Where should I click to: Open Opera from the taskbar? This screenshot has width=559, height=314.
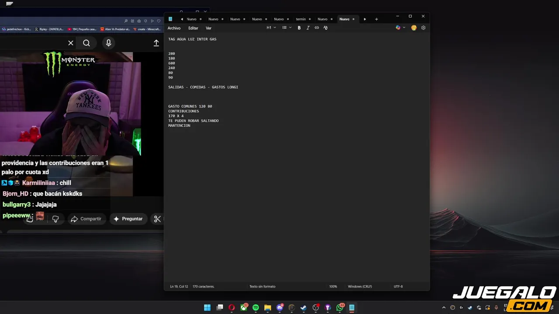tap(231, 307)
